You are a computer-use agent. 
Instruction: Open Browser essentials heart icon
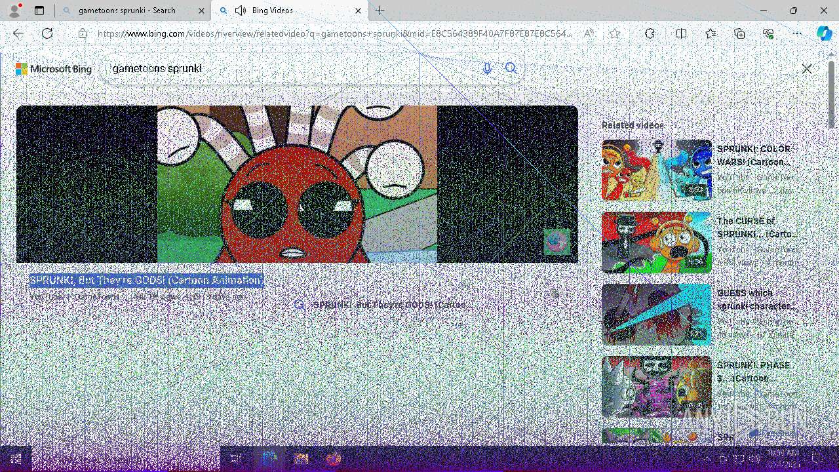pyautogui.click(x=768, y=33)
